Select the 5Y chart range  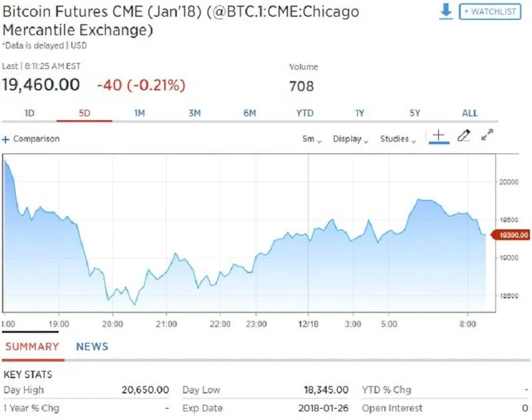click(415, 113)
